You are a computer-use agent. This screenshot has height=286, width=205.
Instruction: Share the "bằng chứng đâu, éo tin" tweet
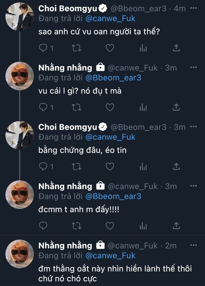point(176,166)
